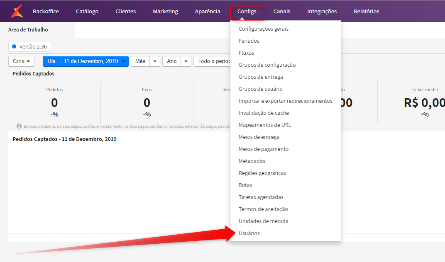Expand the Canal dropdown

point(21,61)
